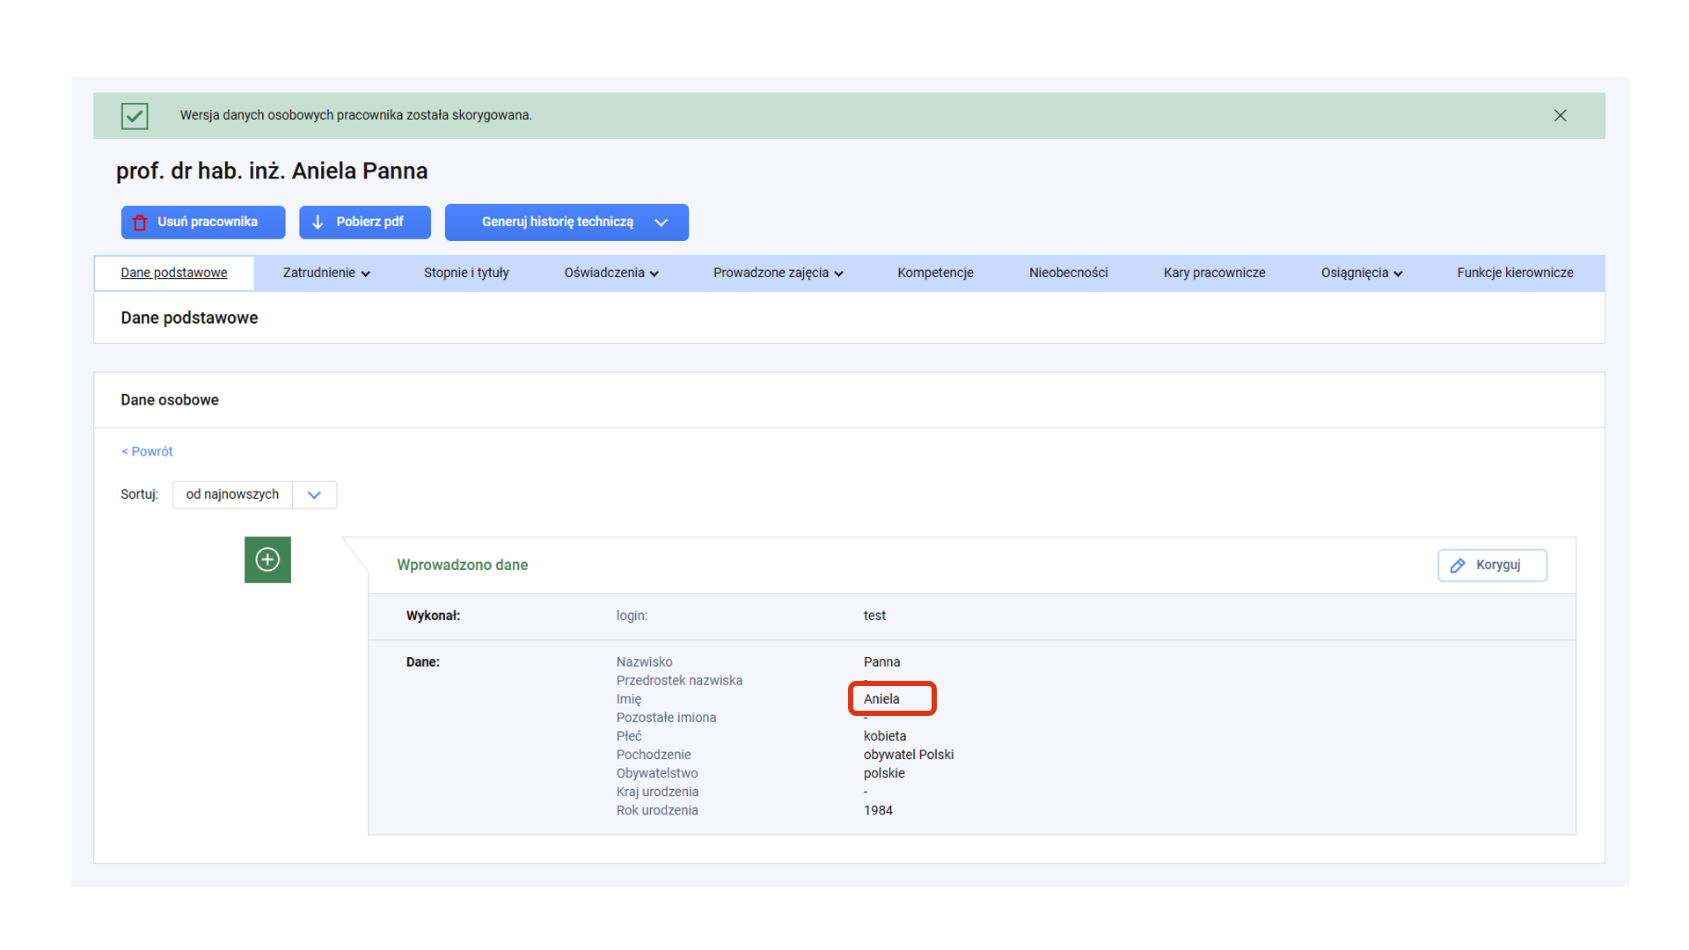Select the login value 'test'

[x=874, y=616]
